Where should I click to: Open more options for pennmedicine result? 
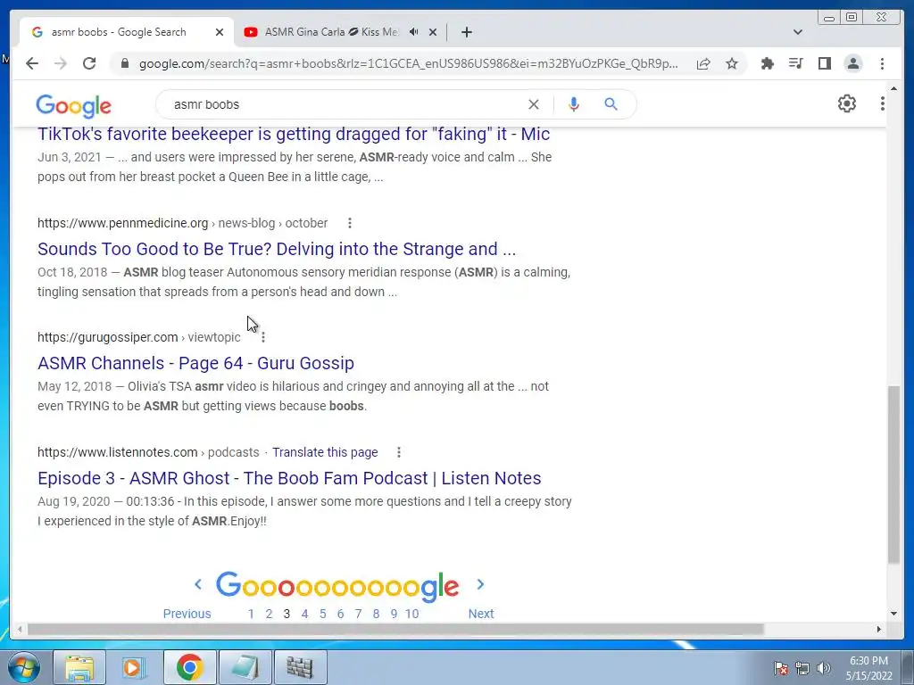point(350,223)
